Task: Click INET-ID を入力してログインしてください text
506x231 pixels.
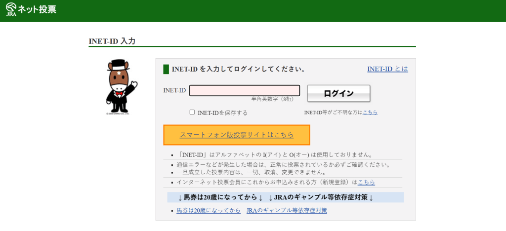Action: (239, 69)
